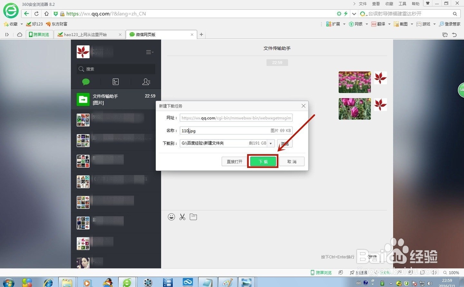Open the 工具 menu

[402, 3]
